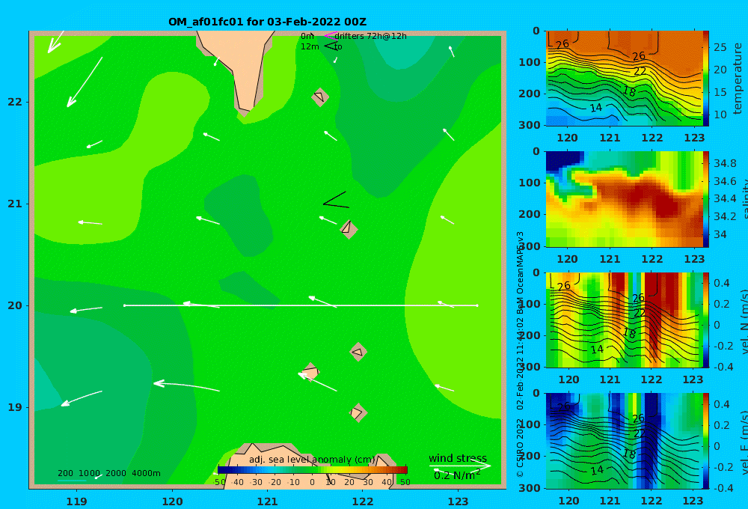Click the salinity section plot

click(x=624, y=199)
